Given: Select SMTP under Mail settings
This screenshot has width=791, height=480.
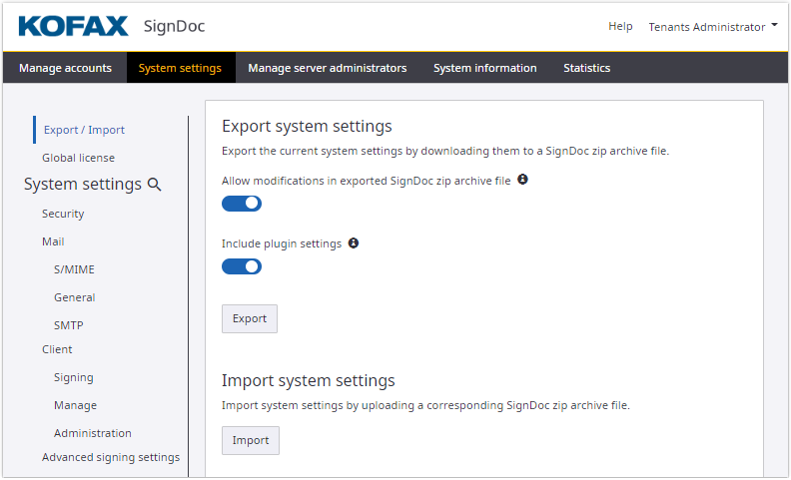Looking at the screenshot, I should [x=69, y=325].
